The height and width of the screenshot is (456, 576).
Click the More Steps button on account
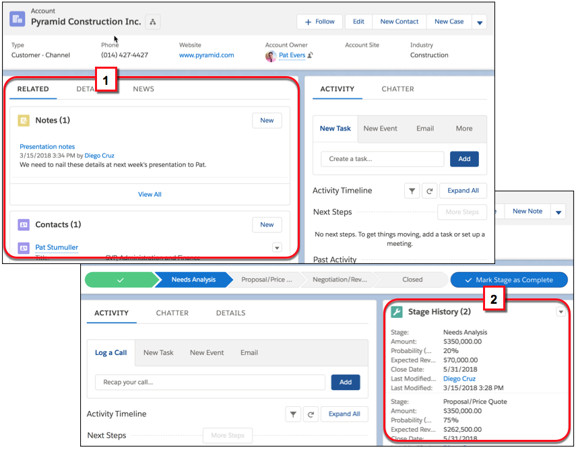(462, 212)
